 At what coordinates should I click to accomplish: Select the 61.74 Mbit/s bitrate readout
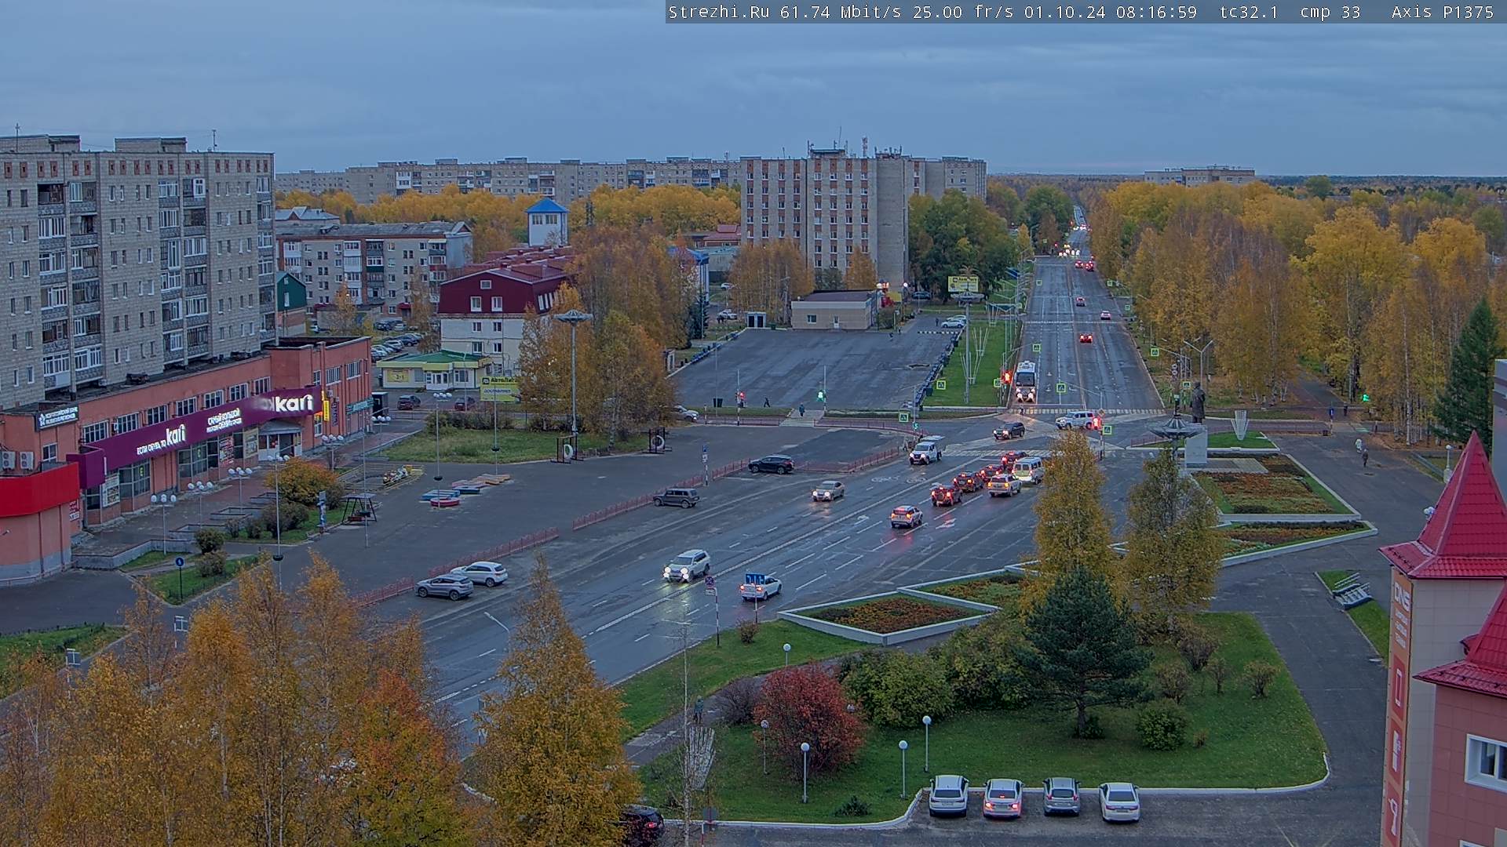pos(841,12)
